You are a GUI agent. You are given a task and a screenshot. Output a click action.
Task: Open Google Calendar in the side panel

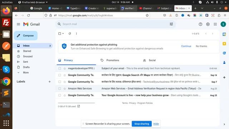coord(224,34)
